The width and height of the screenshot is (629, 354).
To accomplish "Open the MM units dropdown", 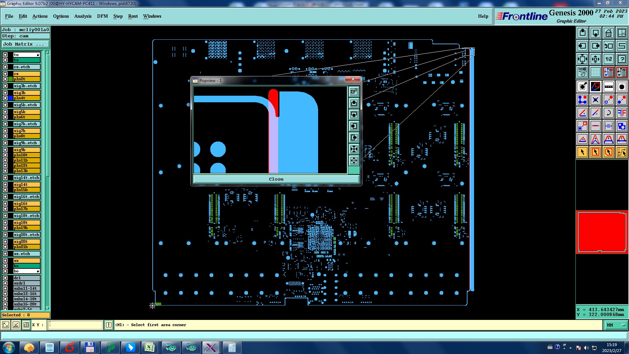I will (616, 325).
